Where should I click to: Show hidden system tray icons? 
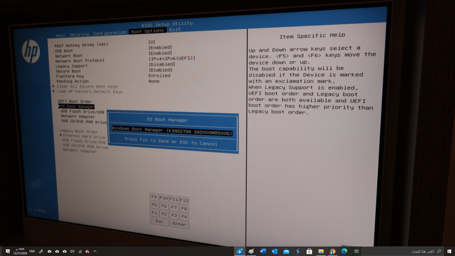pos(95,251)
